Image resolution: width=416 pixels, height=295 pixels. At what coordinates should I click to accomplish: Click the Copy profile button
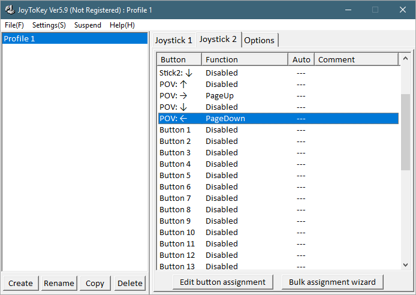tap(95, 283)
